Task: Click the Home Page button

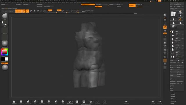Action: click(4, 11)
